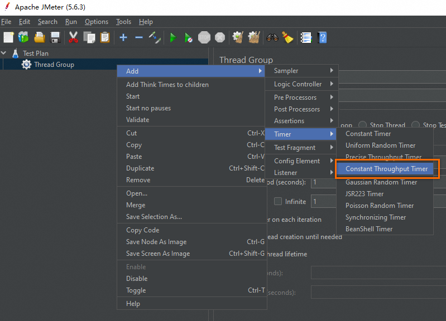This screenshot has height=321, width=446.
Task: Expand the Sampler submenu
Action: click(x=301, y=71)
